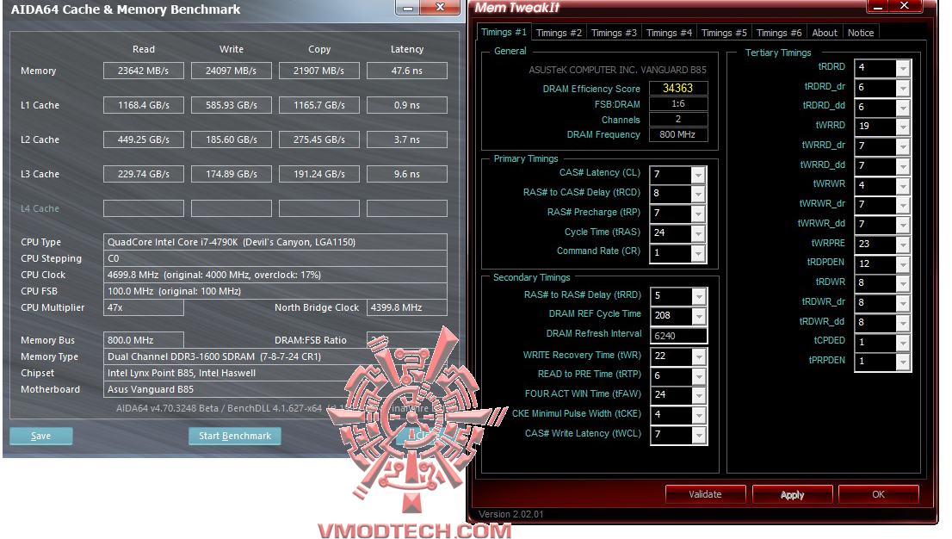Open the tCPDED dropdown
952x539 pixels.
pos(904,343)
